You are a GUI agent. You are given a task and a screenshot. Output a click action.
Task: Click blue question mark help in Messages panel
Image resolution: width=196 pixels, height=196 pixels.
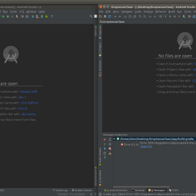click(105, 158)
